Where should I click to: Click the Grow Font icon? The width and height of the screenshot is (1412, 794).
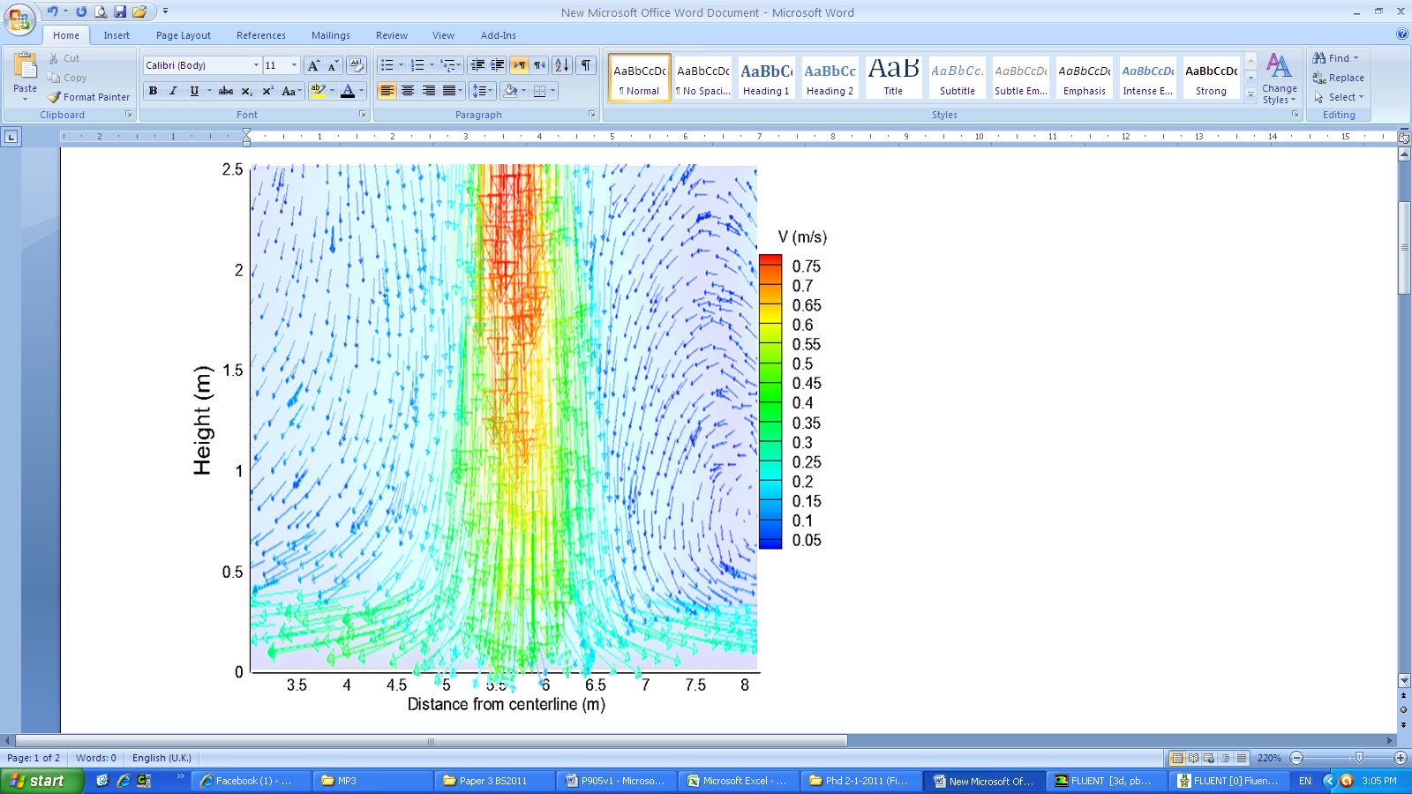[x=313, y=65]
